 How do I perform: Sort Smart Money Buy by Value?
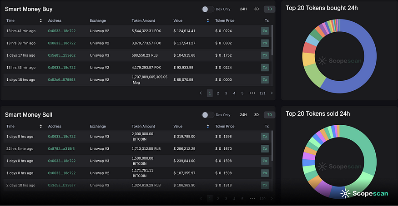point(208,20)
